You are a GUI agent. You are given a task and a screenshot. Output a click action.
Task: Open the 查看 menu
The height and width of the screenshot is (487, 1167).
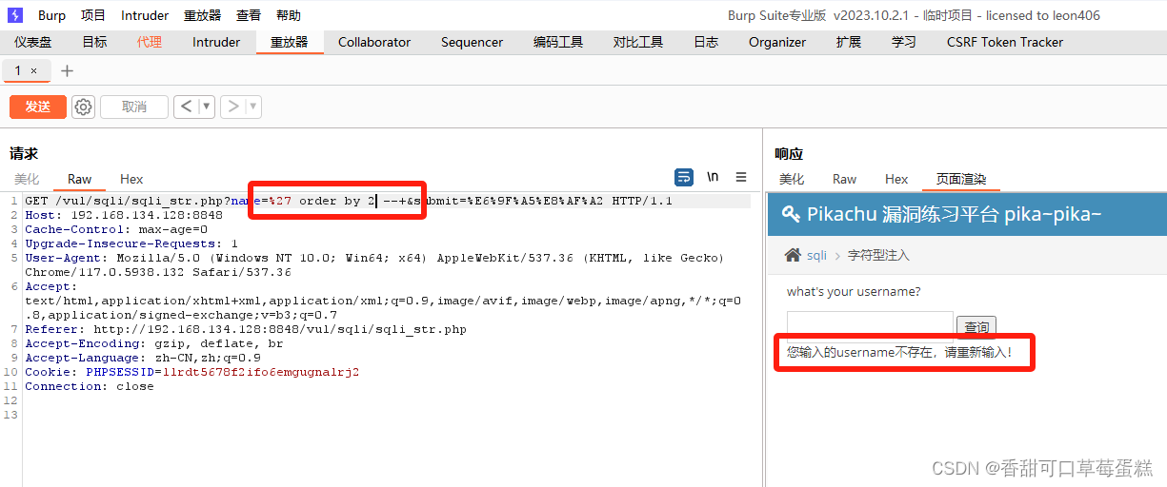249,15
